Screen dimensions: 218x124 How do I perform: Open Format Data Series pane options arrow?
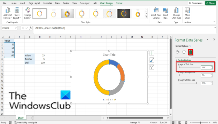pyautogui.click(x=207, y=40)
